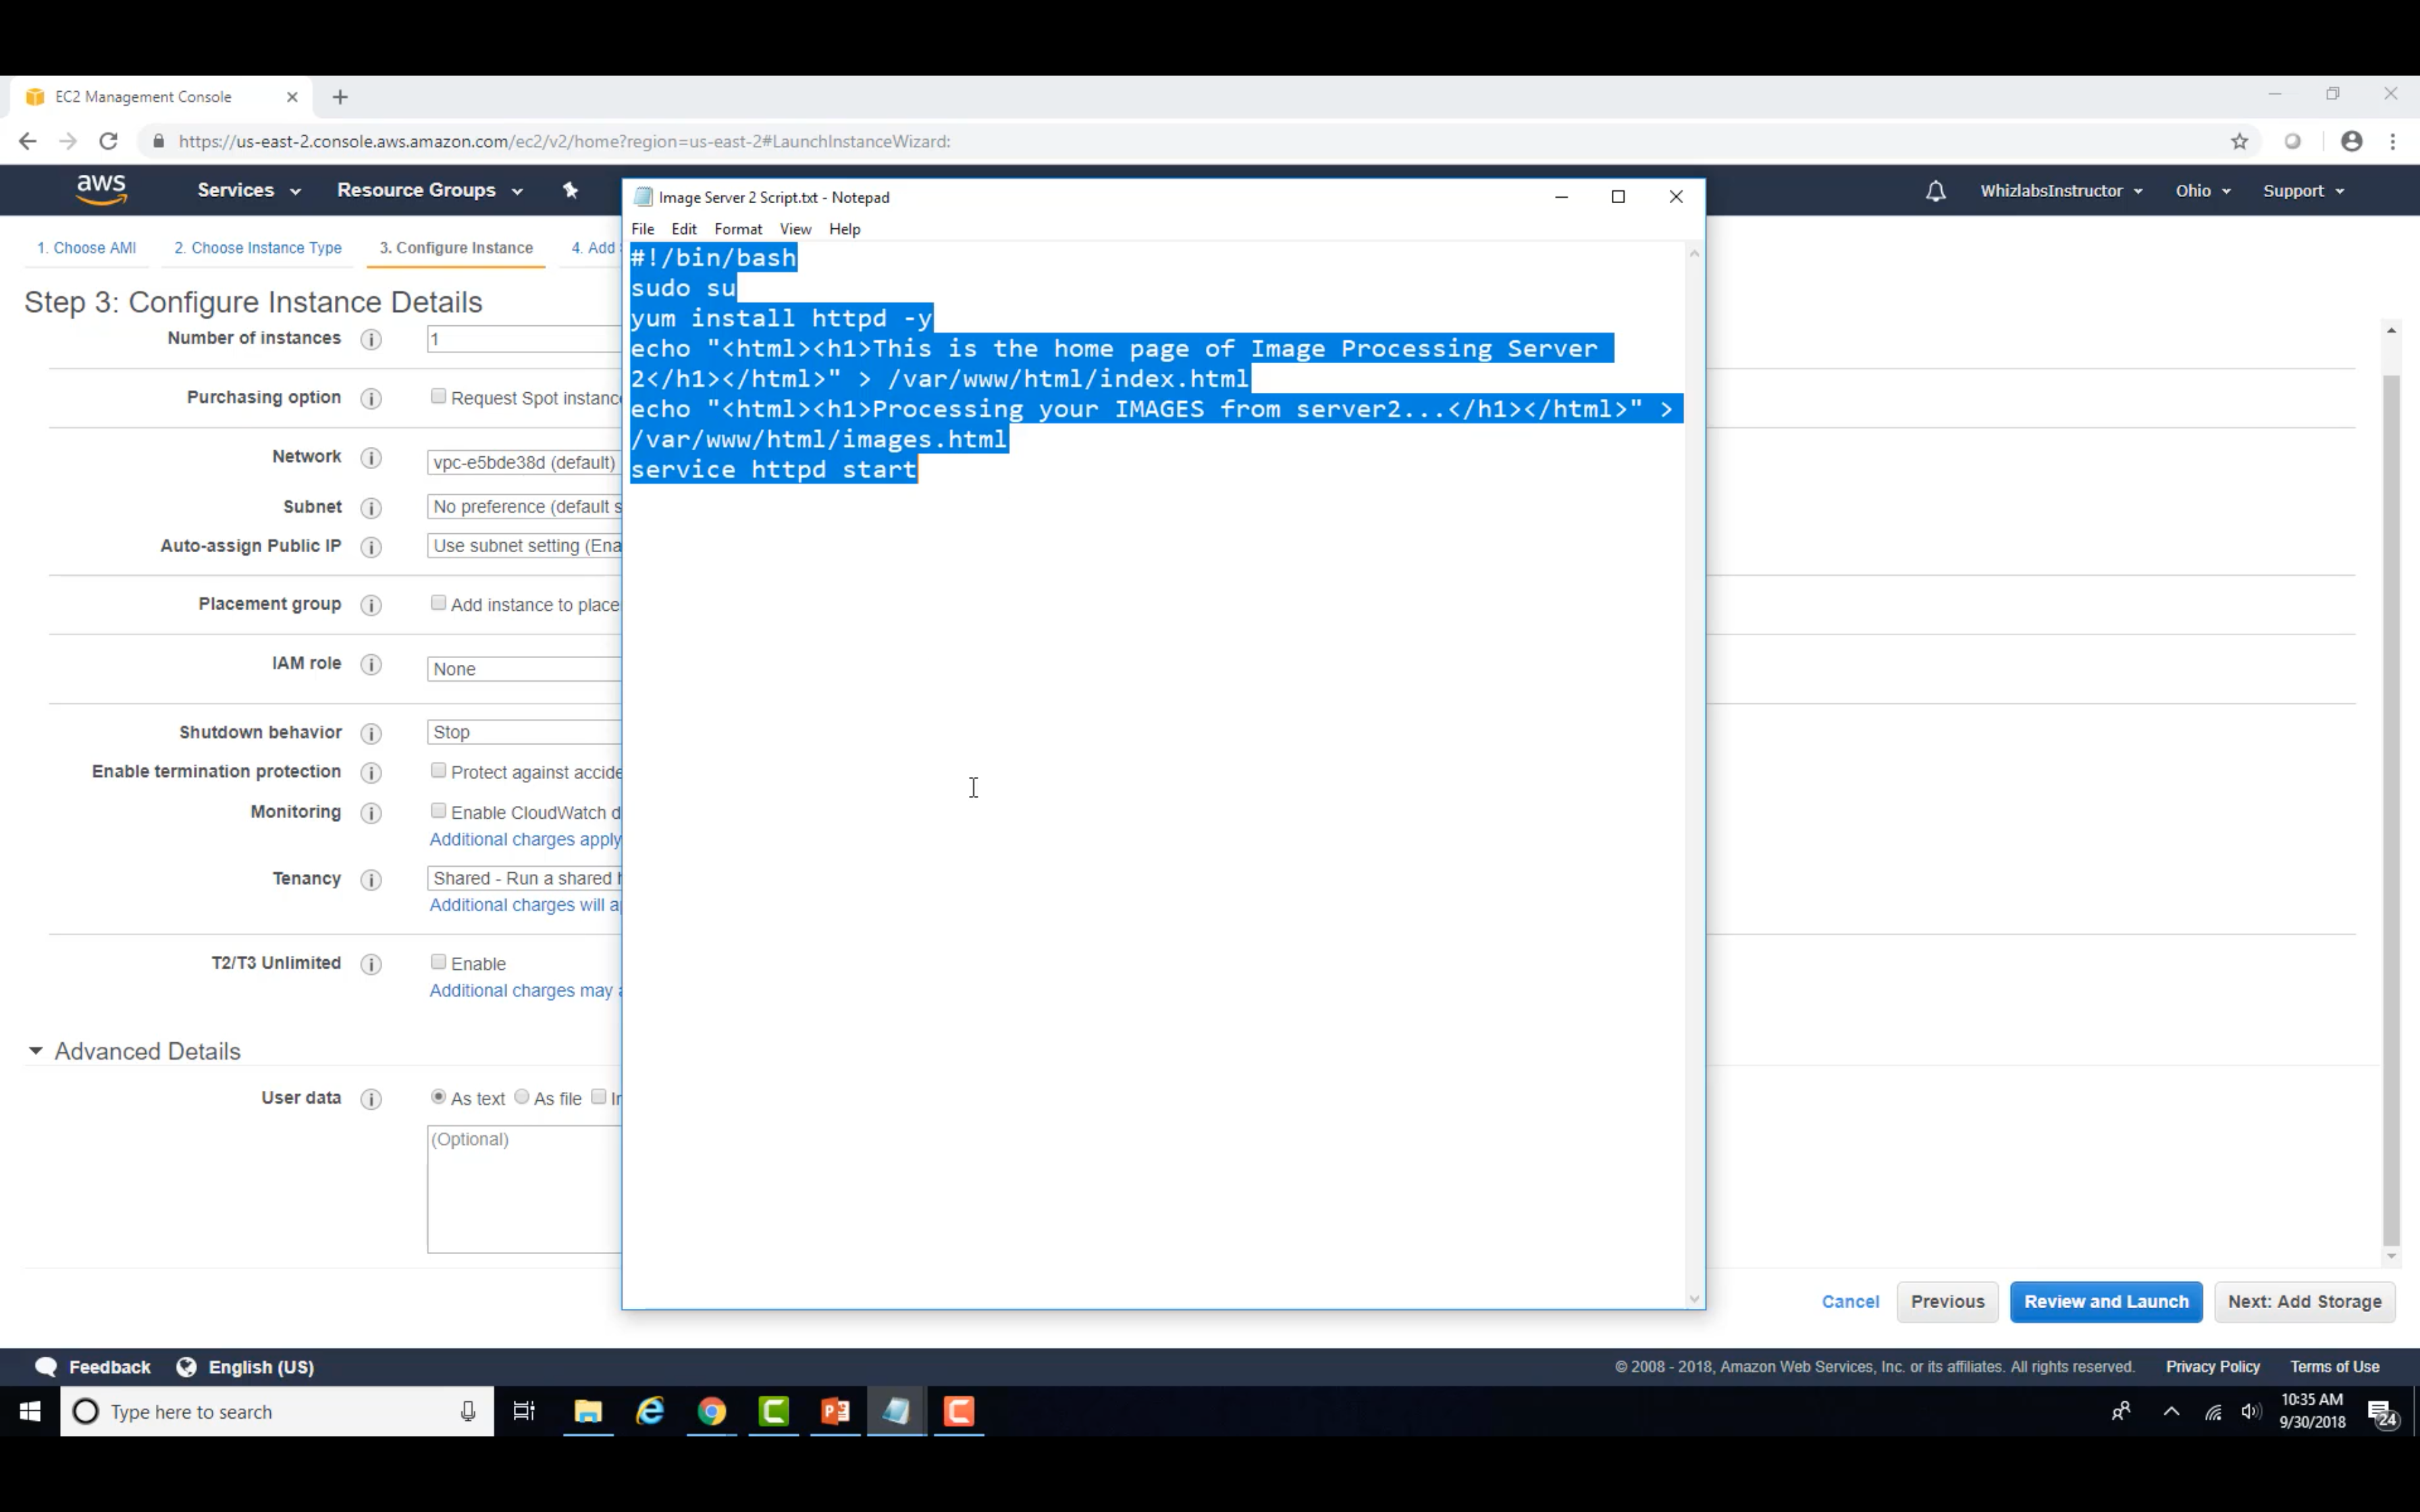Collapse the Advanced Details section

pos(36,1051)
